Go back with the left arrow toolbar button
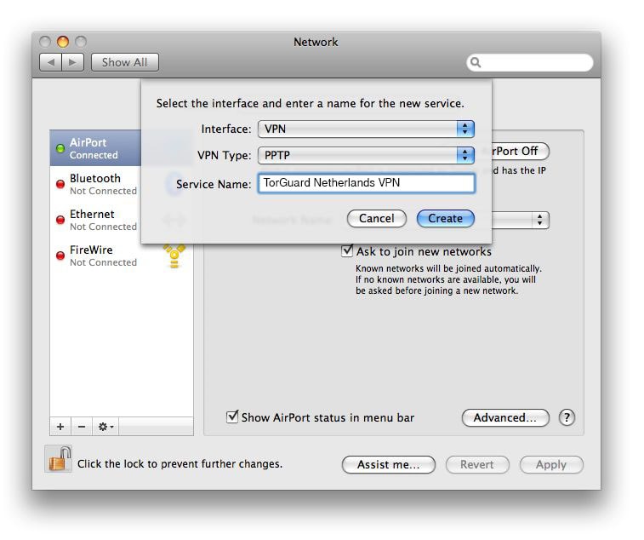 [51, 62]
